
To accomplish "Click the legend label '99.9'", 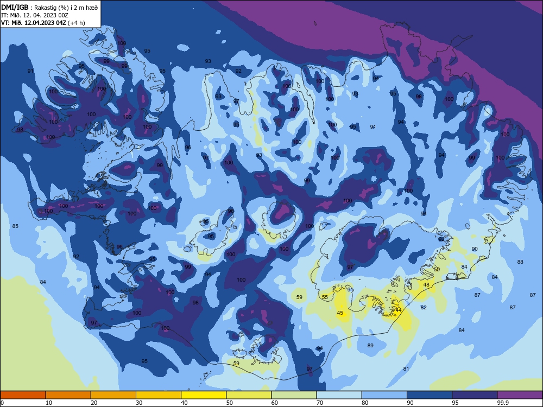I will 503,403.
